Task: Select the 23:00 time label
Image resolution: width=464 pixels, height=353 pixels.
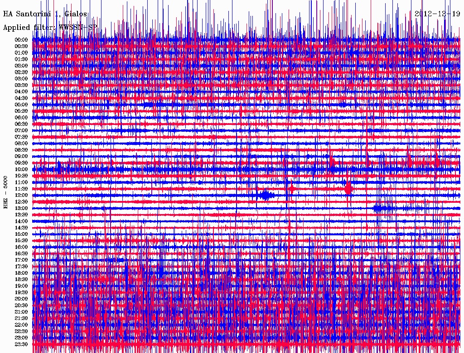Action: [21, 338]
